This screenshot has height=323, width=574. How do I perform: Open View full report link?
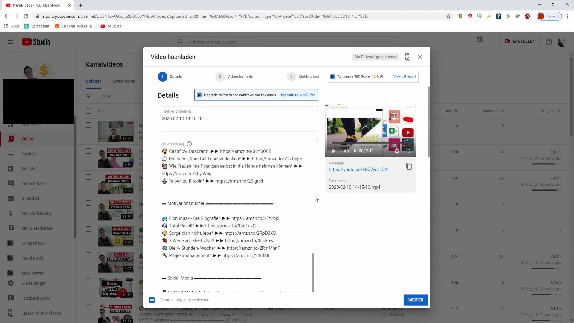(404, 77)
